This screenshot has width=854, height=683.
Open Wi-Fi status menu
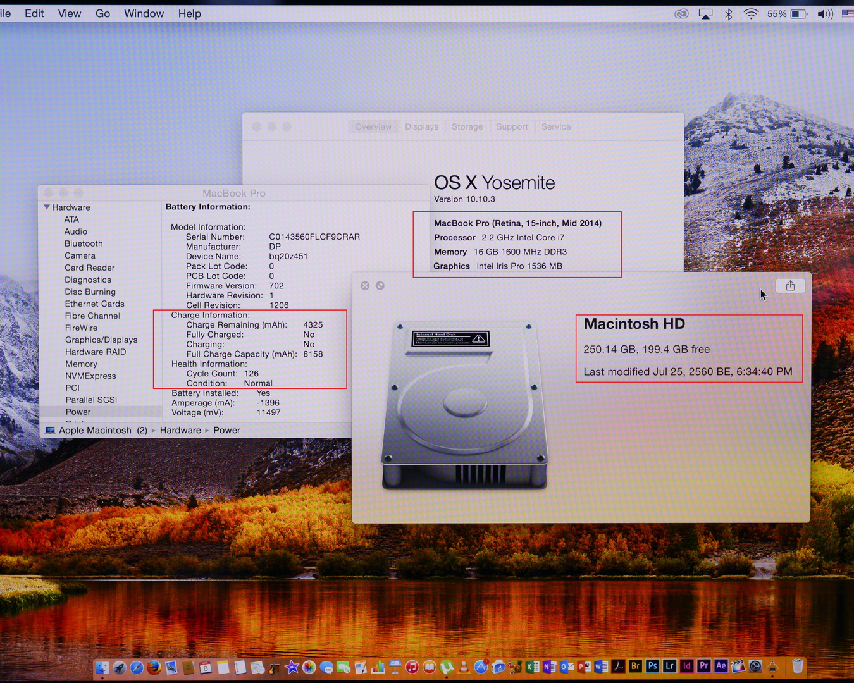tap(751, 14)
